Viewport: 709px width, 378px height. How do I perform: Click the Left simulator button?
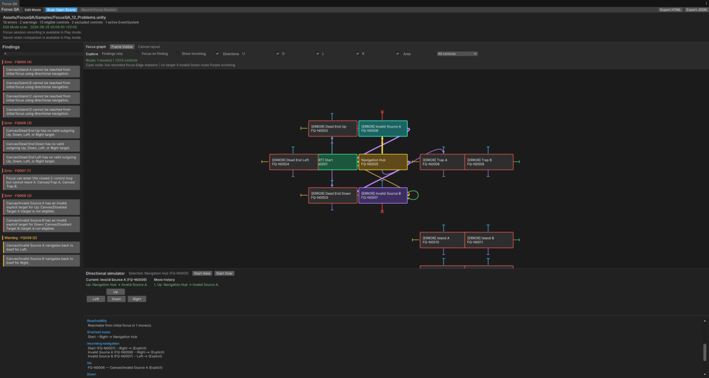(x=96, y=299)
